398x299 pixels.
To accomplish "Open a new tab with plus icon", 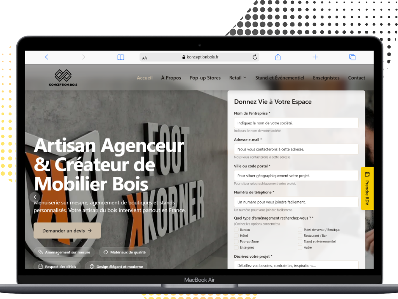I will pyautogui.click(x=315, y=57).
